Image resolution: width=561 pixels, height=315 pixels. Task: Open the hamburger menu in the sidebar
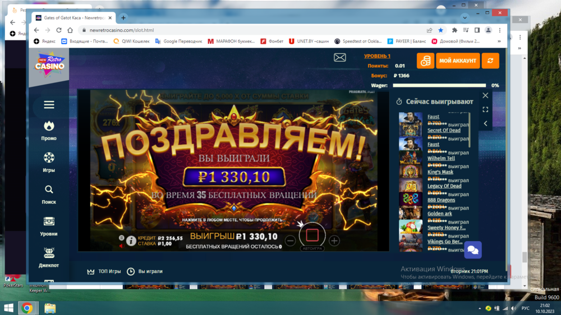pos(49,105)
